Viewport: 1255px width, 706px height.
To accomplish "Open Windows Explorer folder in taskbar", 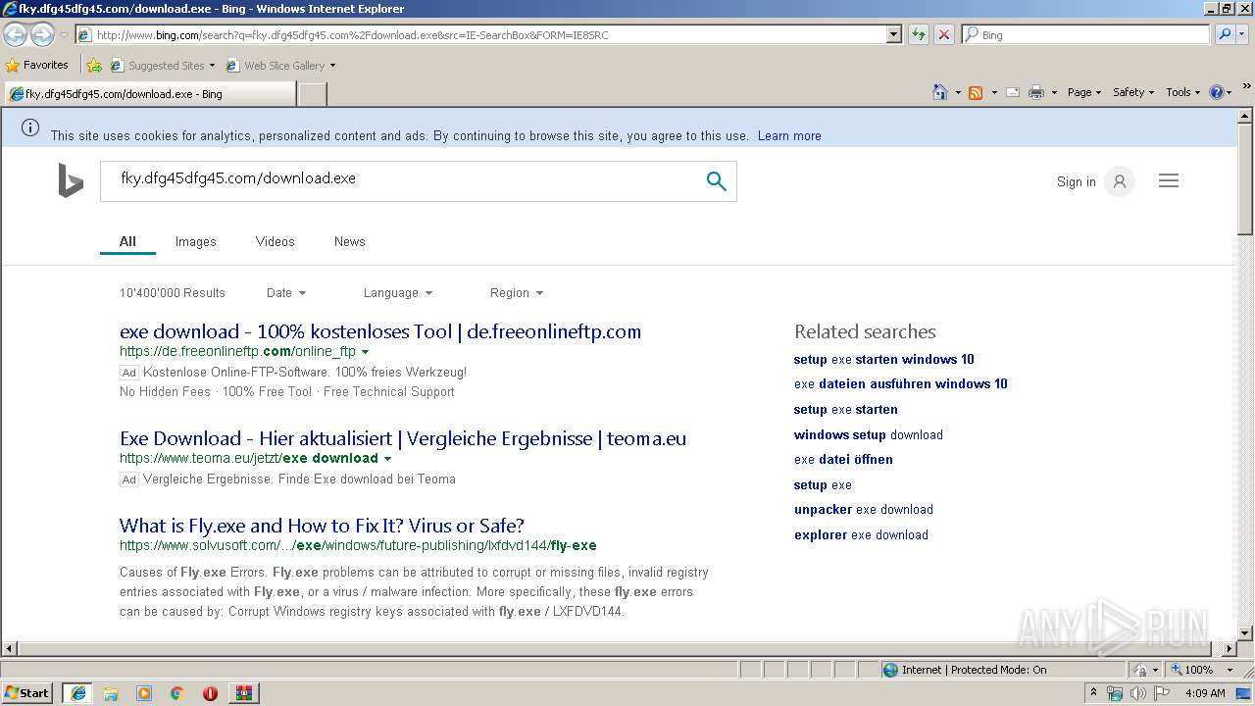I will click(x=111, y=693).
